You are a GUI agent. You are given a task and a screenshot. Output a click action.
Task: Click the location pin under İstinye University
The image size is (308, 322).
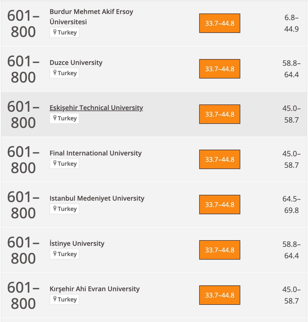pos(55,254)
